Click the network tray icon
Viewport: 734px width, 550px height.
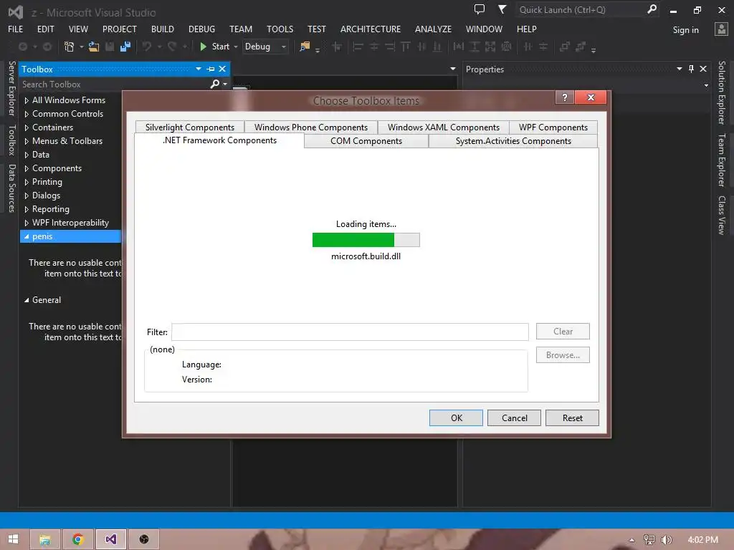[649, 540]
